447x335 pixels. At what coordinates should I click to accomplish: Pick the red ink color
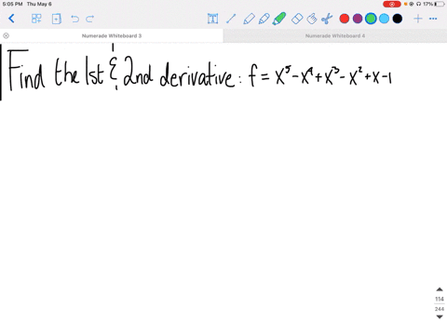[x=345, y=19]
